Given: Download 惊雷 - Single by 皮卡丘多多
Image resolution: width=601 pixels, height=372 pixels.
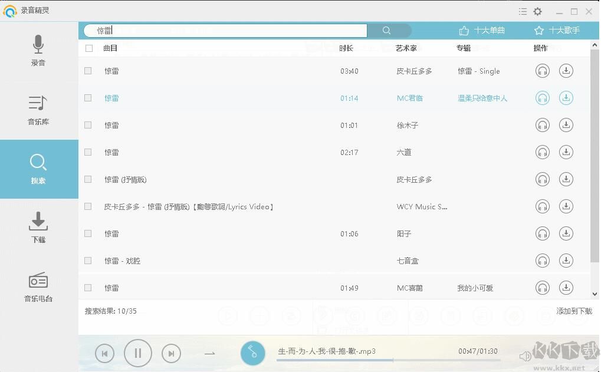Looking at the screenshot, I should (x=566, y=71).
